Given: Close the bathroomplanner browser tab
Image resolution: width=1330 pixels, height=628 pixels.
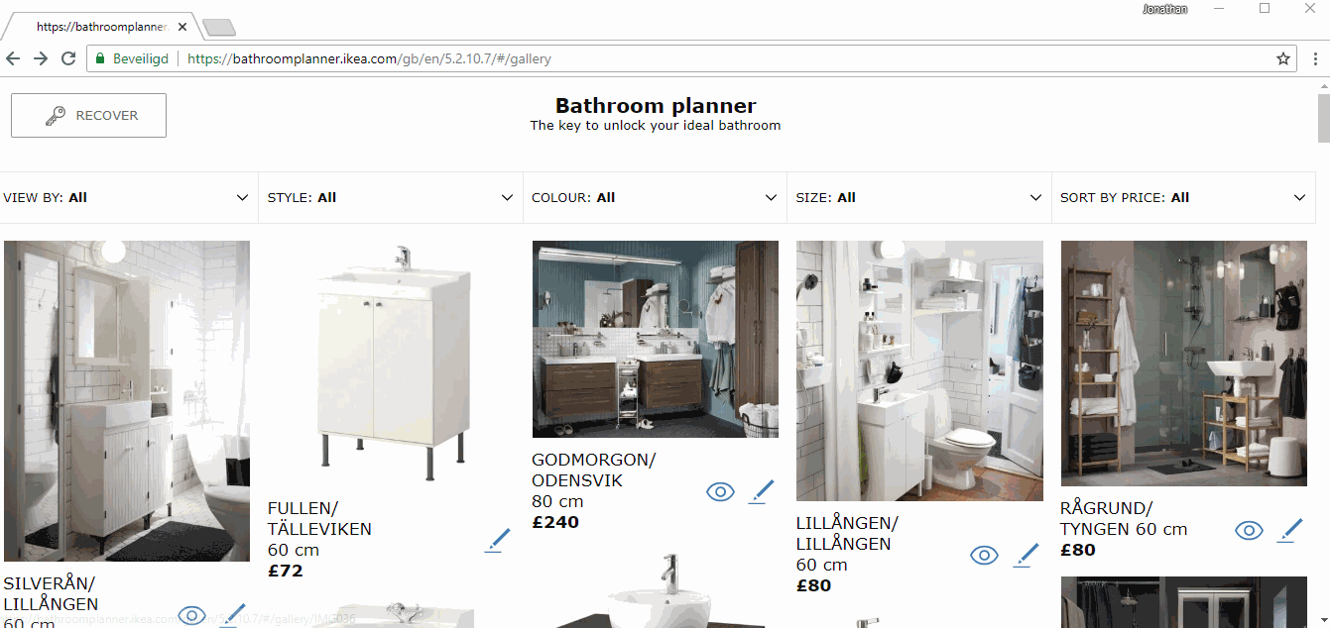Looking at the screenshot, I should 182,27.
